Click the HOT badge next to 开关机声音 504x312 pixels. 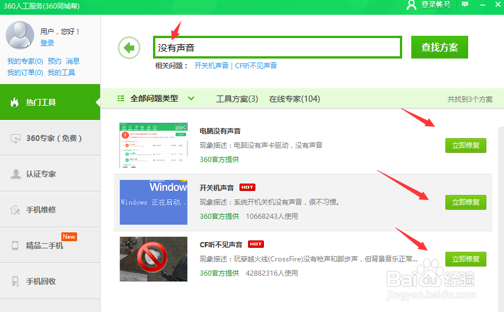(x=247, y=187)
